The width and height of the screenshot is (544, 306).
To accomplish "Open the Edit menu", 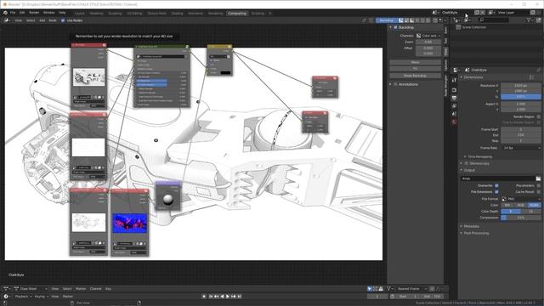I will 22,13.
